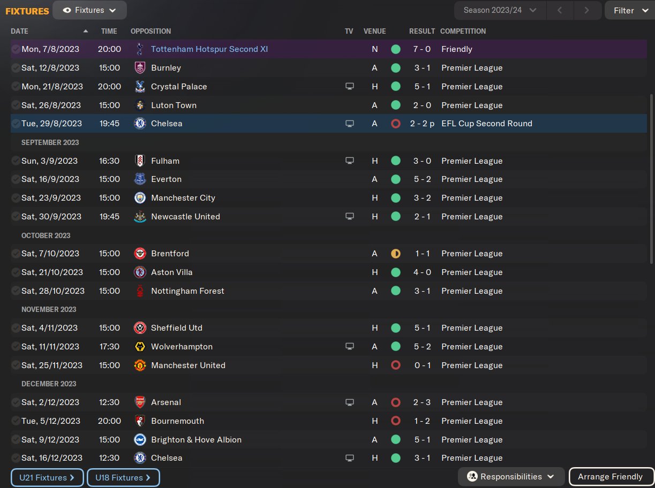The height and width of the screenshot is (488, 655).
Task: Open the Season 2023/24 dropdown
Action: (x=500, y=10)
